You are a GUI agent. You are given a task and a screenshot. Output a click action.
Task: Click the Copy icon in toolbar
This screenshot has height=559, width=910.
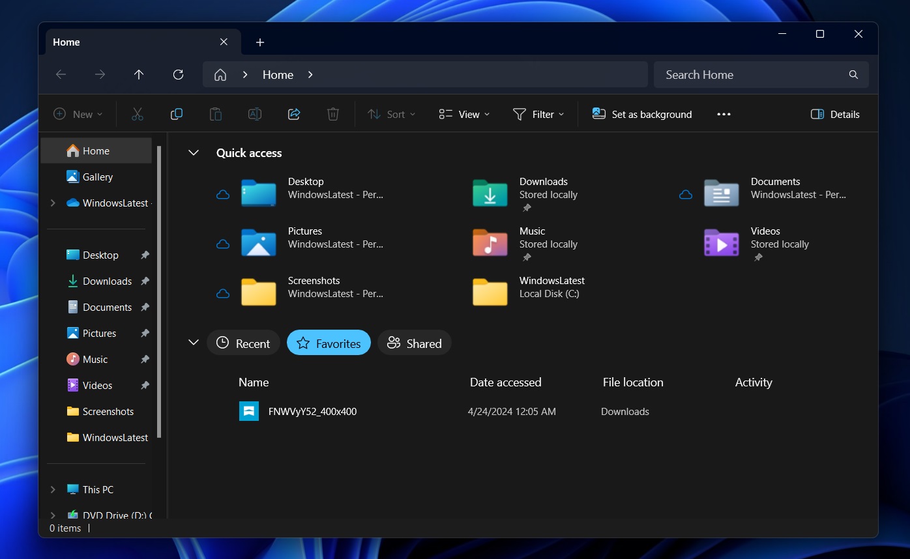point(177,114)
